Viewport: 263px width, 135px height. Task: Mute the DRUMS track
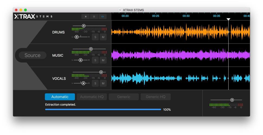103,37
